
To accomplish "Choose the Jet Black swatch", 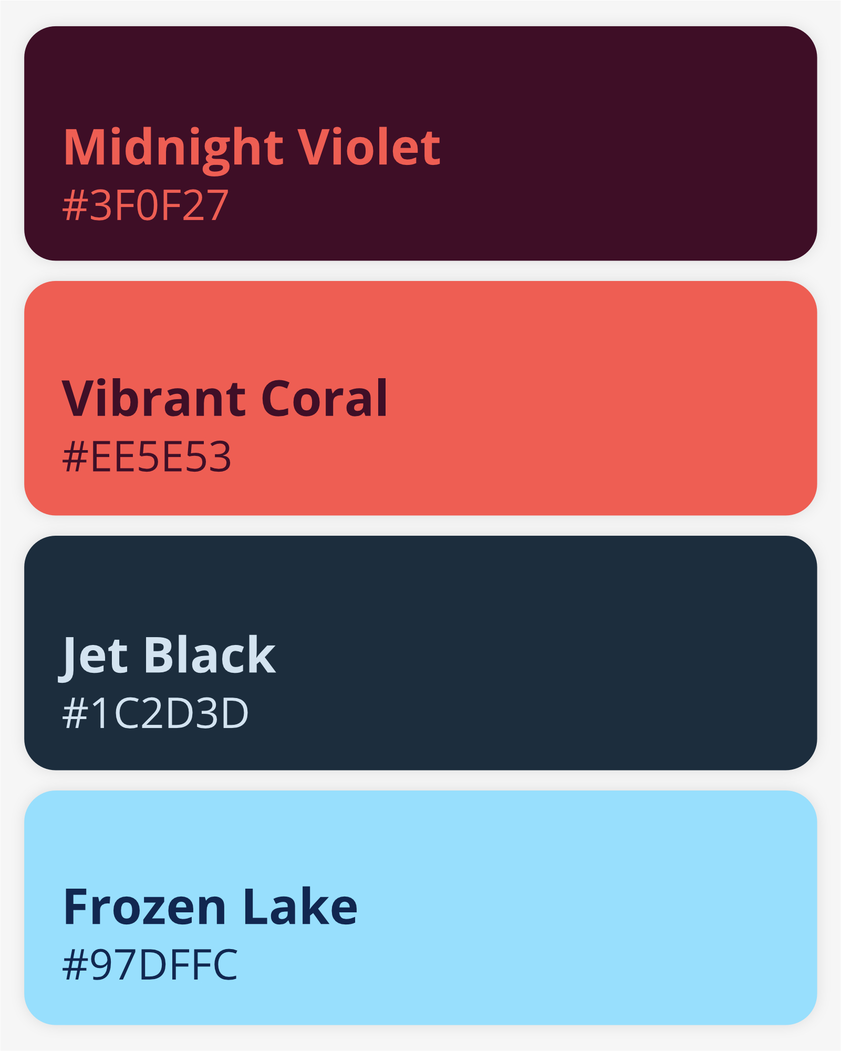I will (420, 653).
